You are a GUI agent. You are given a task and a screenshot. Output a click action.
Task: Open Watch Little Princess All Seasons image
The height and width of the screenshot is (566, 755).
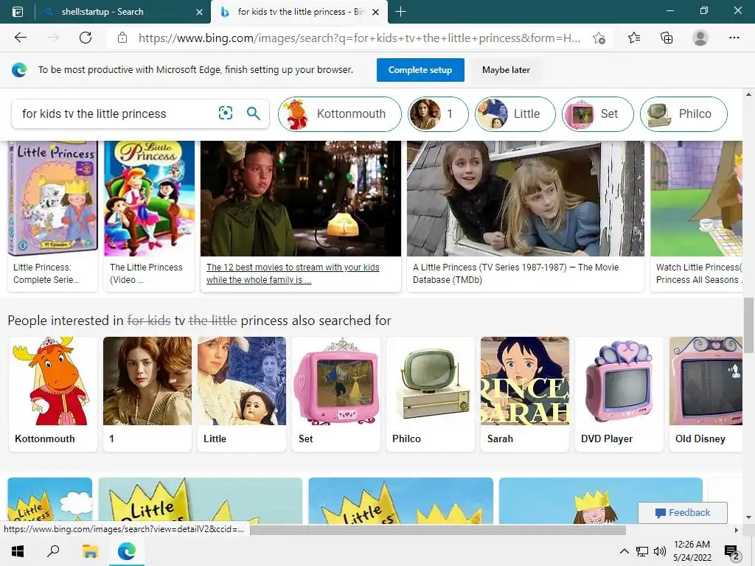(696, 198)
